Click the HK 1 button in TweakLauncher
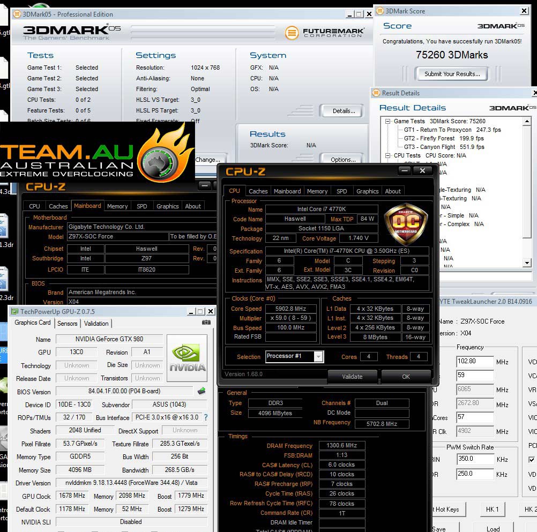 tap(493, 509)
